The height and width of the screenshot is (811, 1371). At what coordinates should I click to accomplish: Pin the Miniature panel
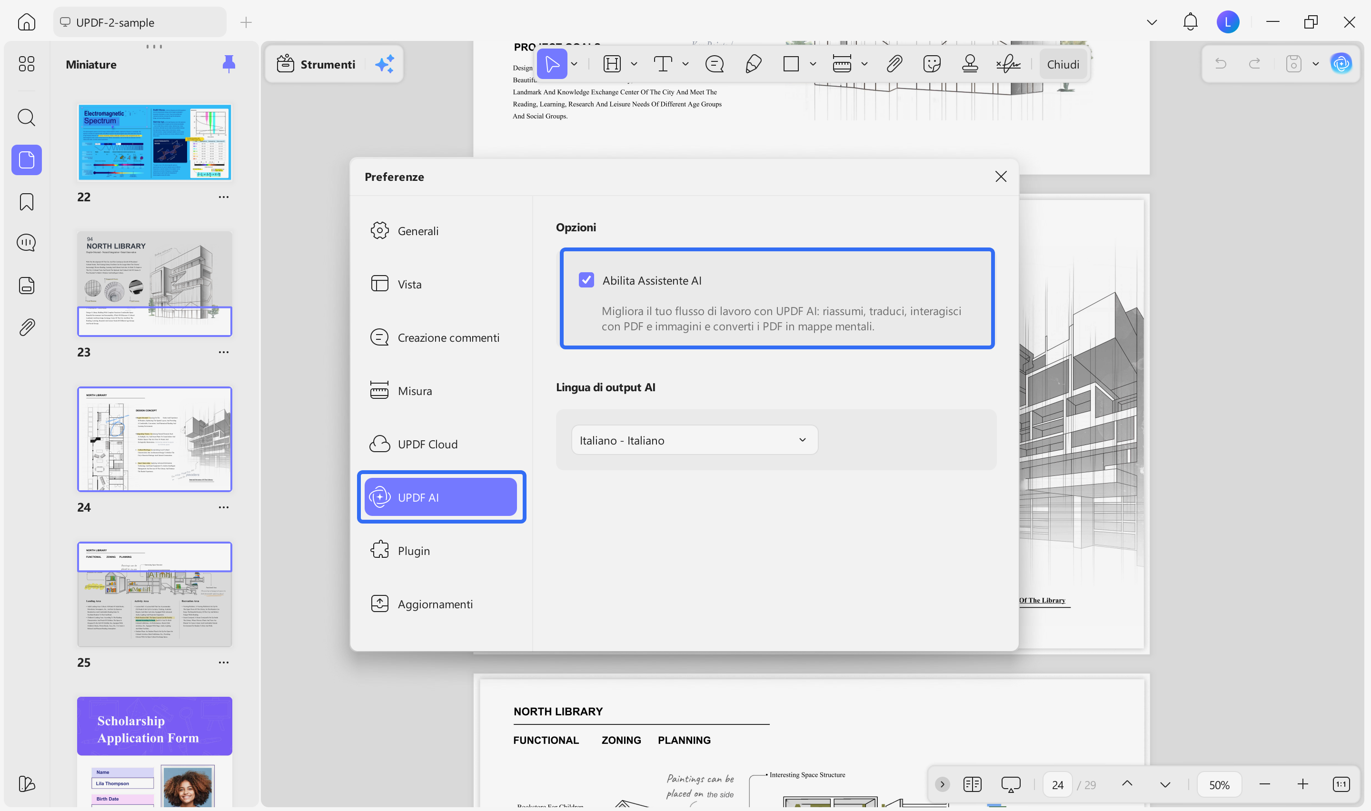pos(229,64)
